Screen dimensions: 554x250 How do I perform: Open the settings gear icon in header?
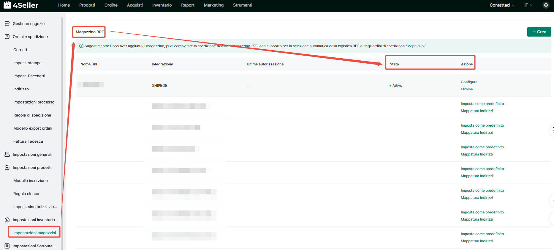546,5
